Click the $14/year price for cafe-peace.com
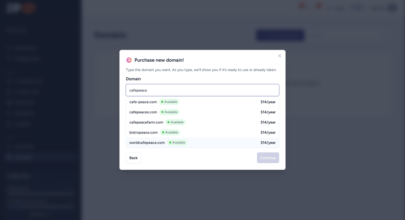Viewport: 405px width, 220px height. (268, 102)
